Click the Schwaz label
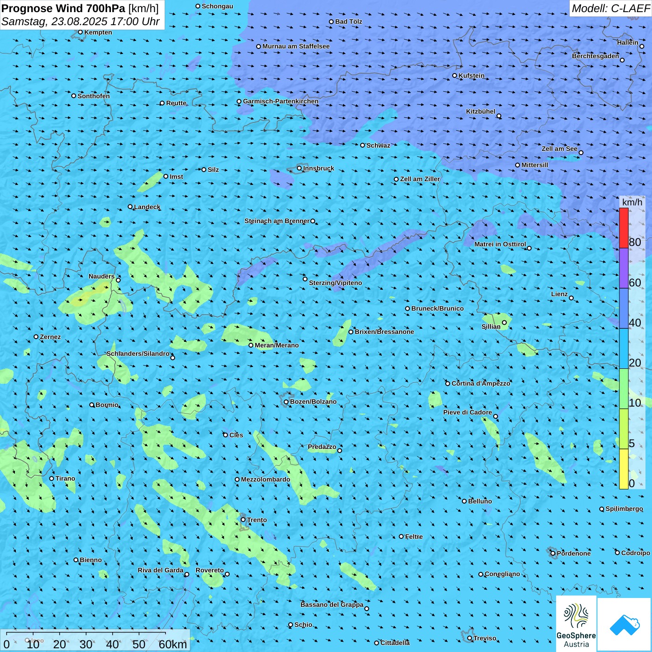 click(x=378, y=145)
